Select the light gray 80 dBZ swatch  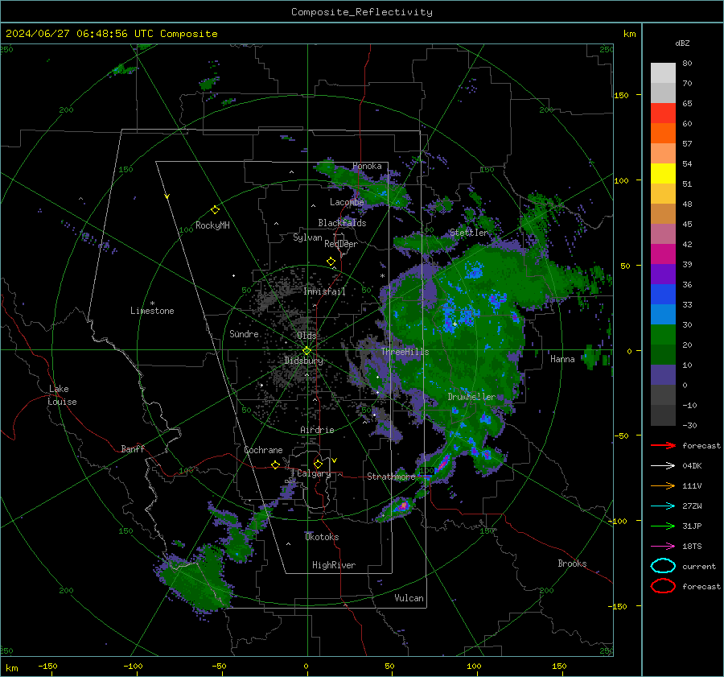tap(663, 72)
